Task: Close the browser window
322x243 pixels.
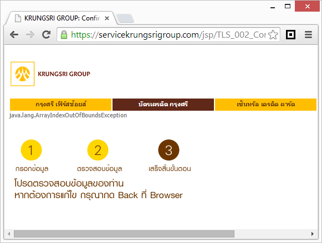Action: click(x=307, y=6)
